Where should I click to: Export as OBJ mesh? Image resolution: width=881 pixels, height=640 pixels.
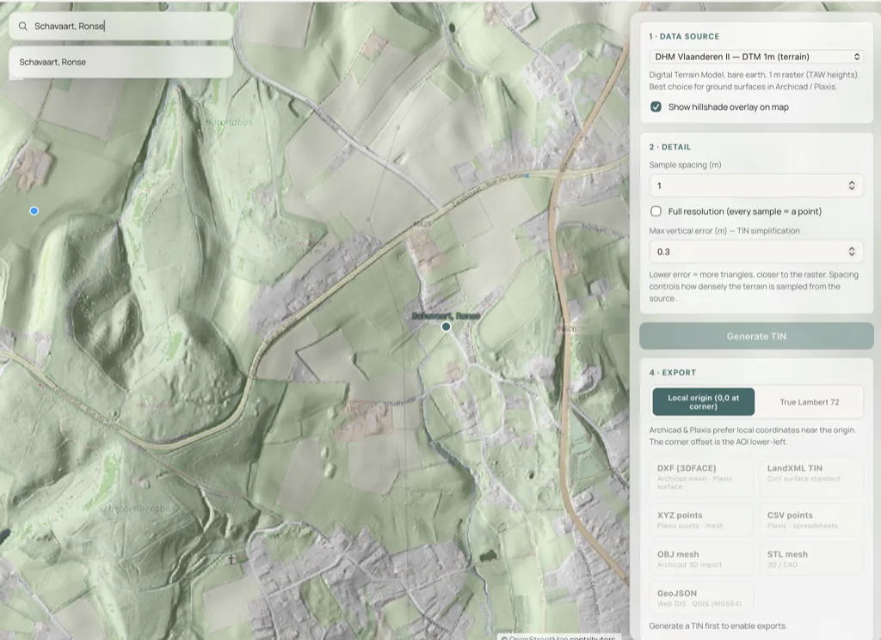click(701, 558)
